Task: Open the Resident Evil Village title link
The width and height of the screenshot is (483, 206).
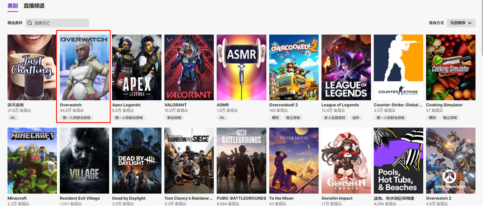Action: [80, 198]
